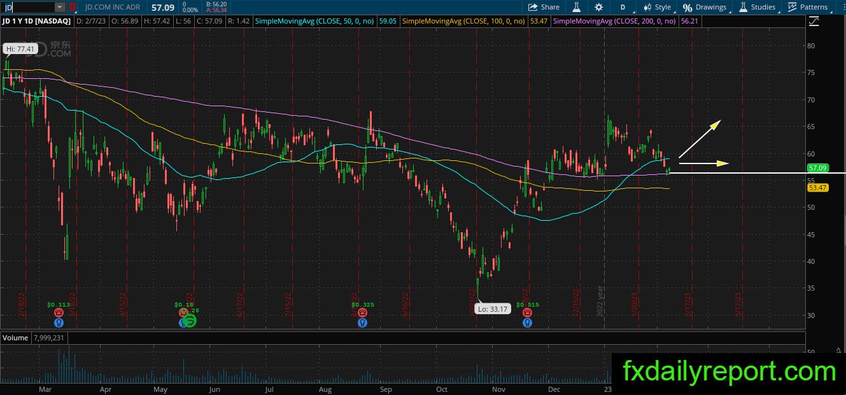Open chart settings gear icon
This screenshot has width=846, height=395.
tap(598, 7)
